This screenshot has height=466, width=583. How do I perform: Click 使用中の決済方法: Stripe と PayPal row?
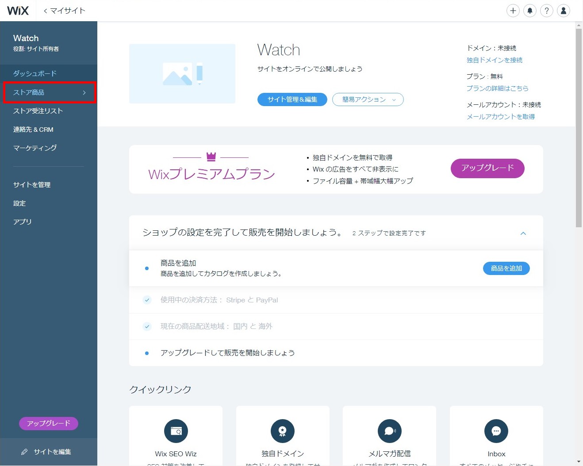pos(336,300)
